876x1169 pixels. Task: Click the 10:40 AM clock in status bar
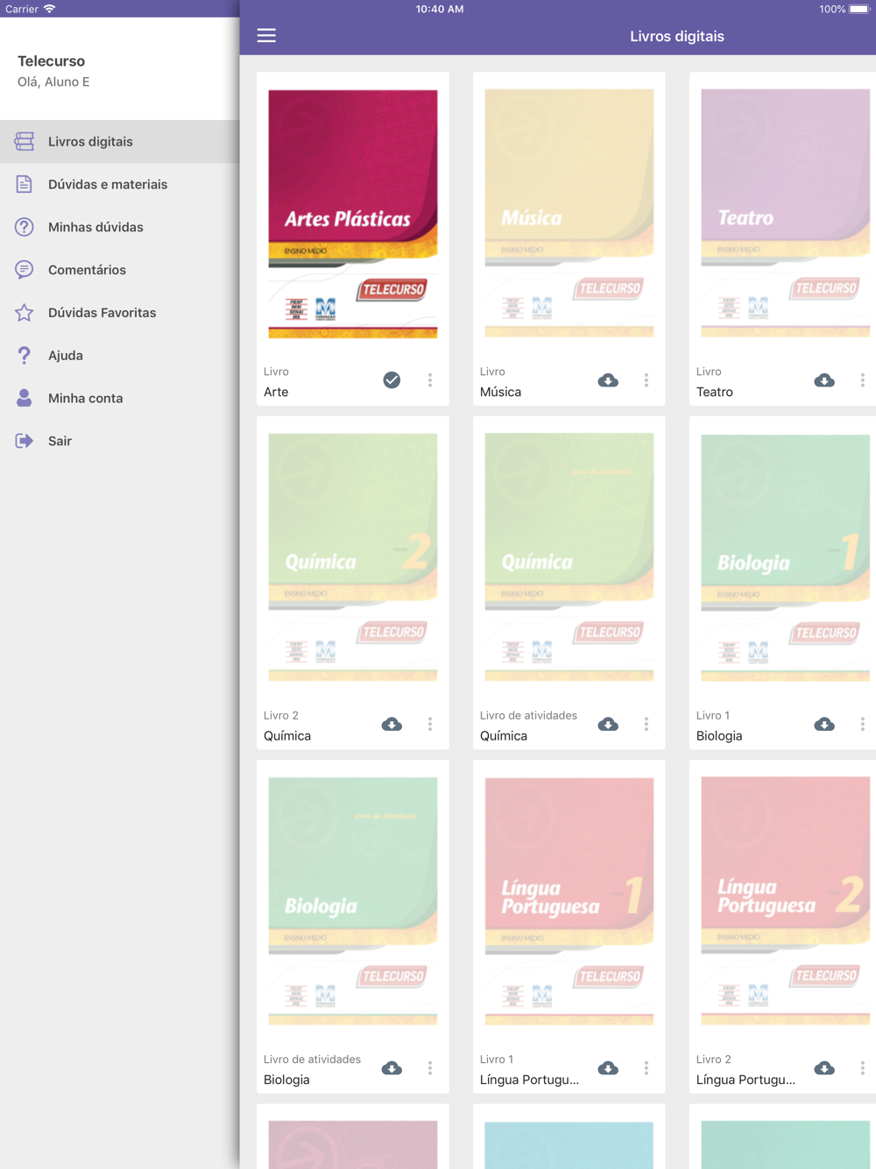coord(440,9)
